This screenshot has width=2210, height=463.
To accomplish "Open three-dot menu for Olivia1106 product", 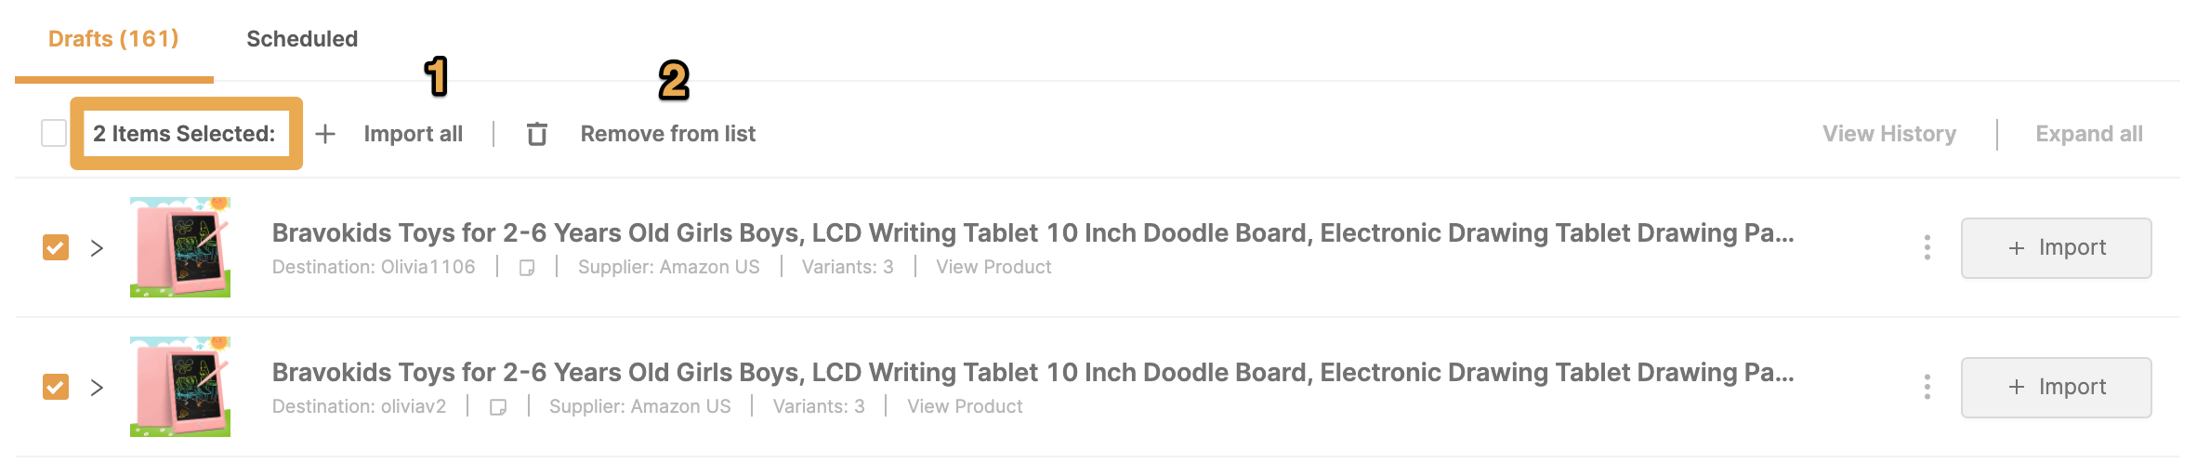I will 1927,247.
